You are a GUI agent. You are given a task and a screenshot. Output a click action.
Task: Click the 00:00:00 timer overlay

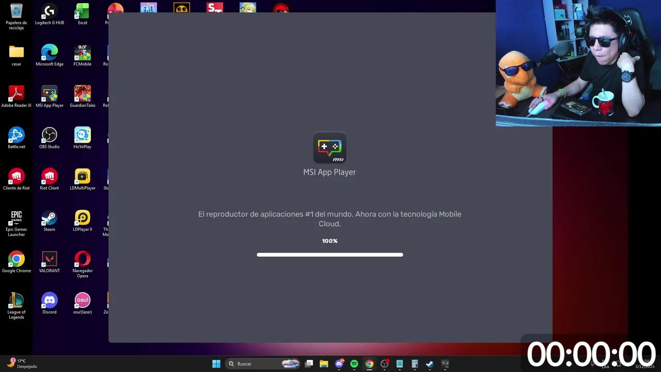[591, 354]
